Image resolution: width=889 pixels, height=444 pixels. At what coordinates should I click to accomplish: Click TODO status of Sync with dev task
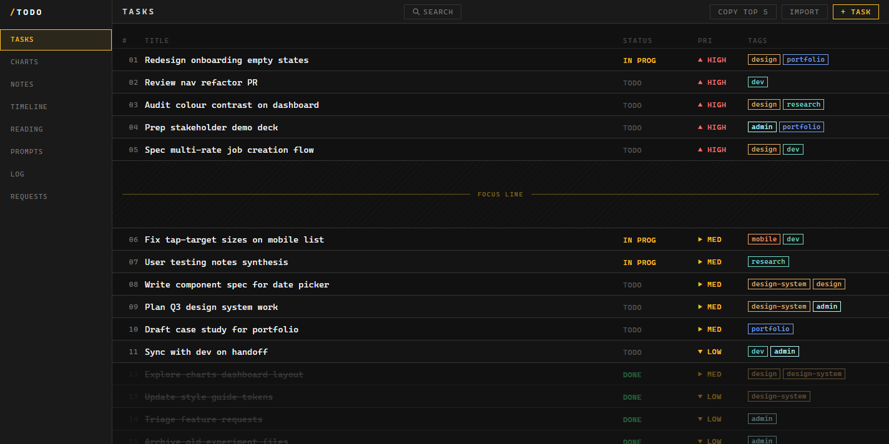(632, 352)
